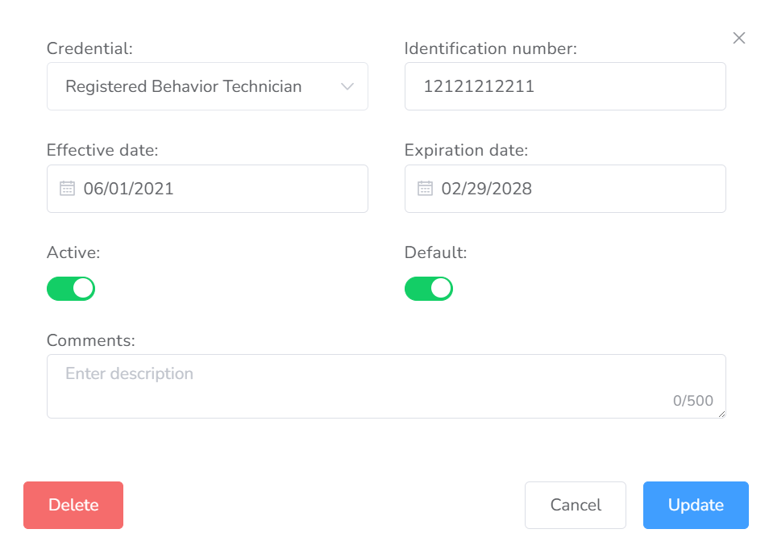The image size is (769, 550).
Task: Expand the Credential dropdown chevron arrow
Action: pyautogui.click(x=347, y=86)
